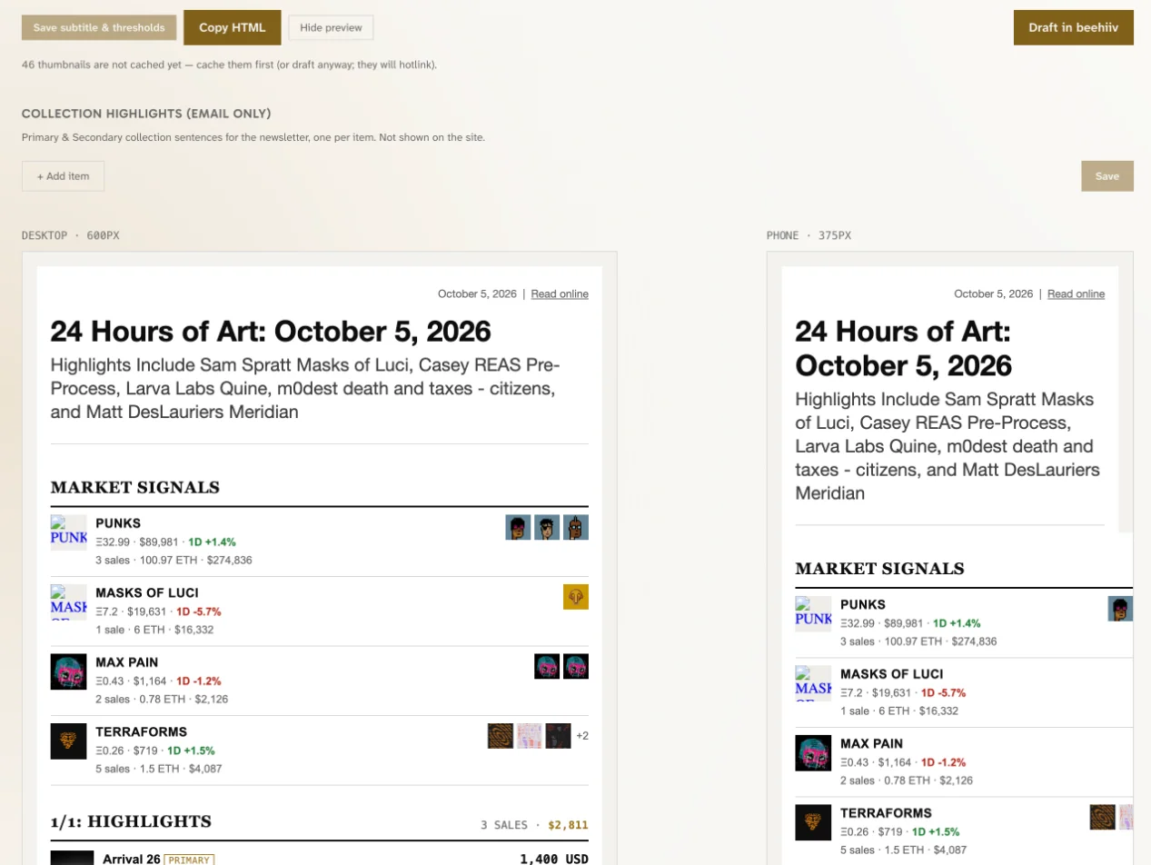Open third Terraforms sale thumbnail in desktop preview
Viewport: 1151px width, 865px height.
point(558,736)
